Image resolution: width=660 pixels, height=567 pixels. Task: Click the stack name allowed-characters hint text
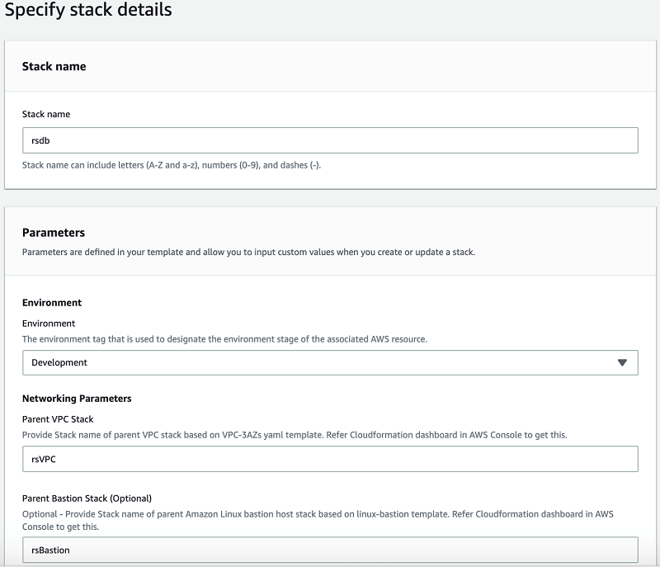pyautogui.click(x=172, y=165)
